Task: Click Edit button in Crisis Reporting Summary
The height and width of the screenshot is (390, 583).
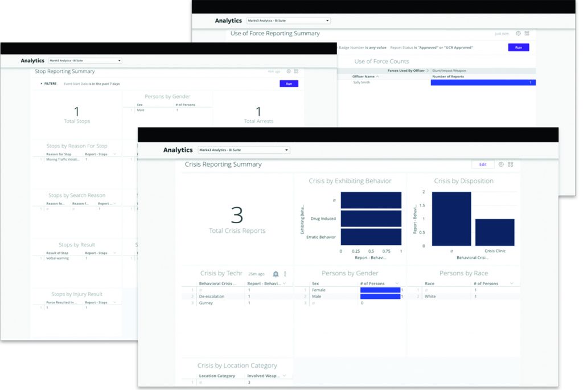Action: coord(482,165)
